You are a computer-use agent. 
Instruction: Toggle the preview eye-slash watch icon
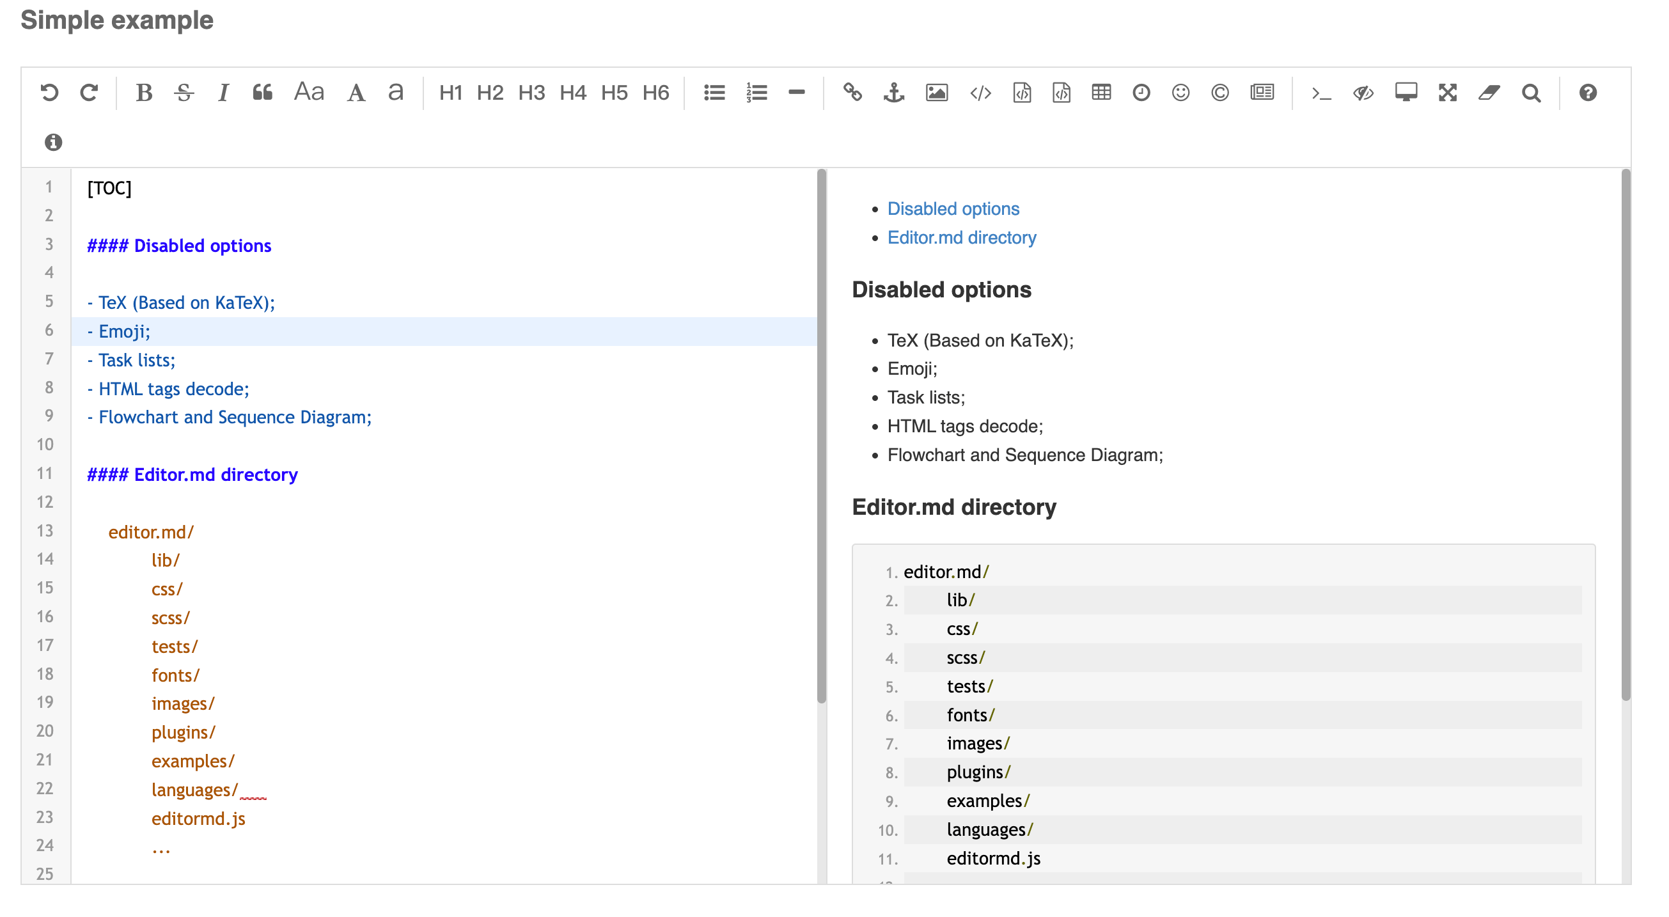(1363, 93)
